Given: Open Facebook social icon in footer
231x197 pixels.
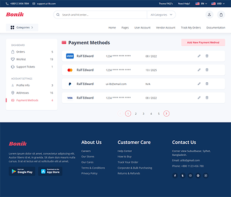Looking at the screenshot, I should 175,176.
